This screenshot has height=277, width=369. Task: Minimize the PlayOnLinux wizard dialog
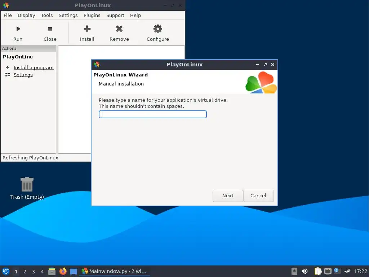(x=257, y=65)
